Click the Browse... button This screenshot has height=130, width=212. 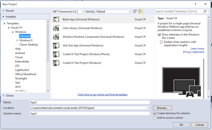pos(162,108)
